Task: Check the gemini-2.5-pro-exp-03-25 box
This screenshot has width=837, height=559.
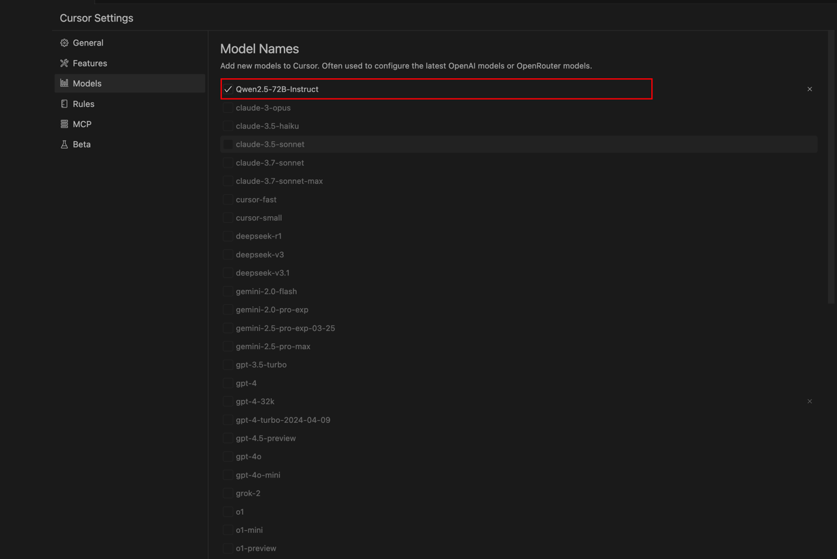Action: (228, 328)
